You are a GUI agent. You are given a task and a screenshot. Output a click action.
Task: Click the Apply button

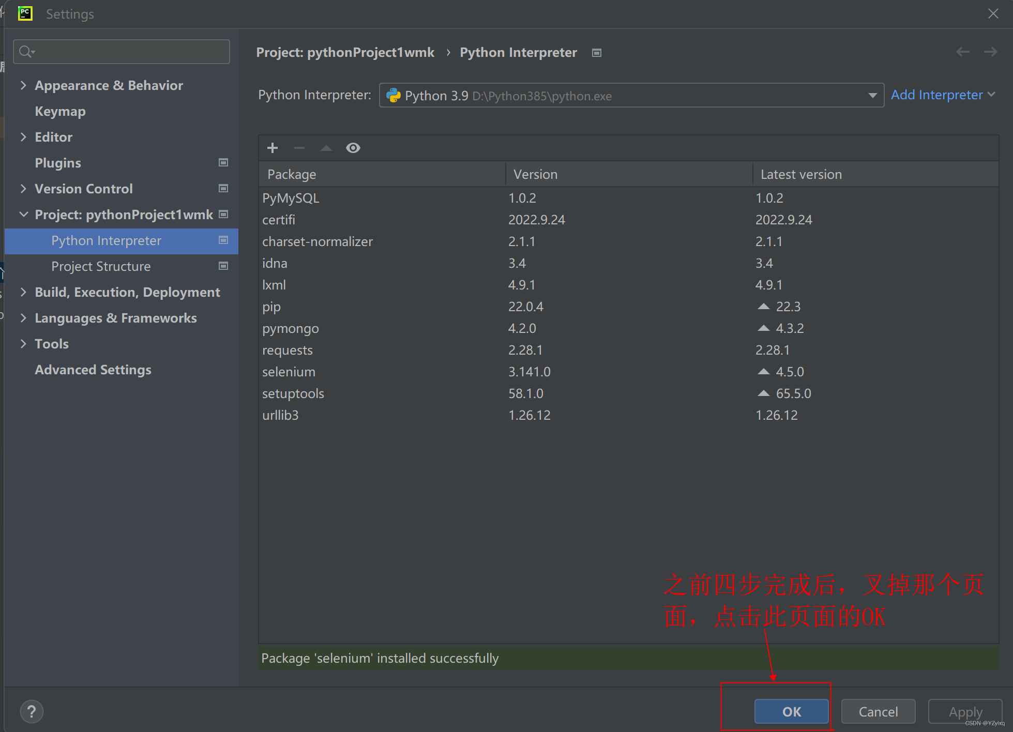[x=965, y=711]
